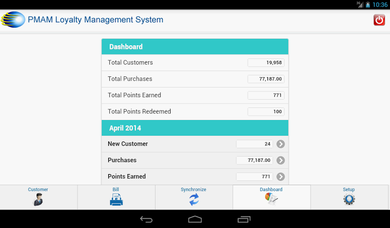Screen dimensions: 390x228
Task: Tap the 10:36 clock
Action: pyautogui.click(x=380, y=4)
